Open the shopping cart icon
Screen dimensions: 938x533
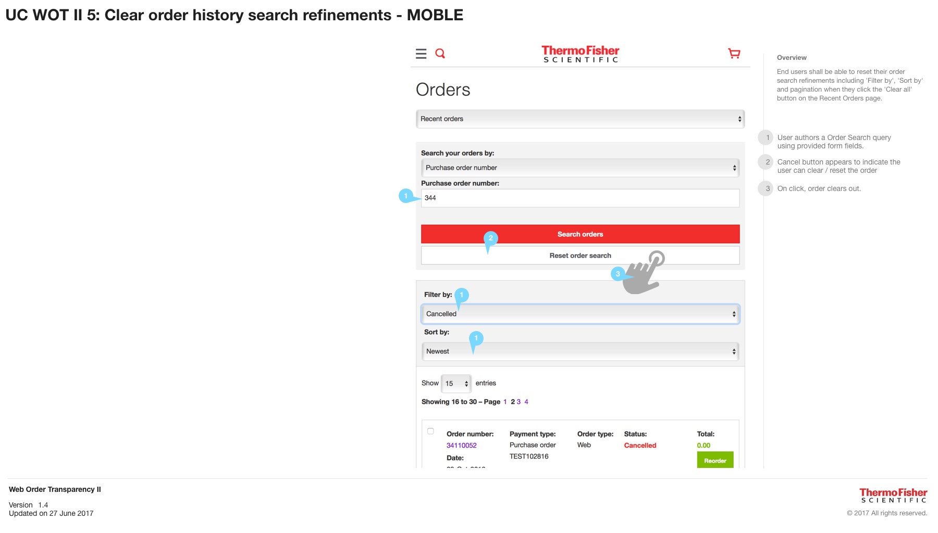pyautogui.click(x=734, y=54)
